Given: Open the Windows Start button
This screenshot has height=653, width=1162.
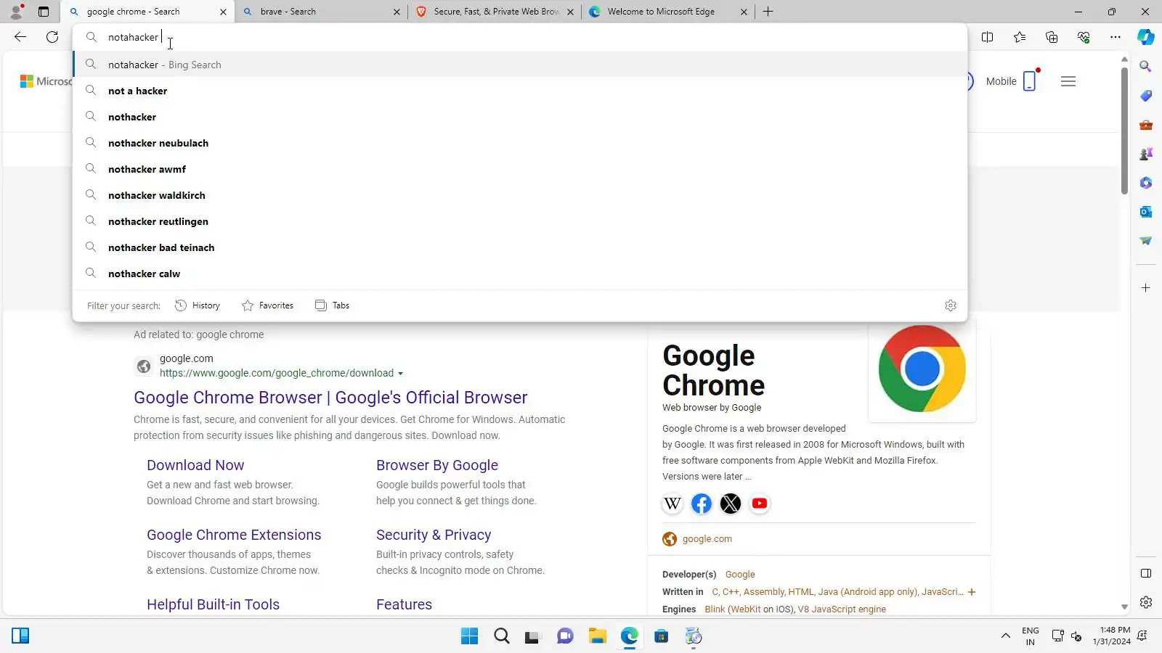Looking at the screenshot, I should [470, 636].
